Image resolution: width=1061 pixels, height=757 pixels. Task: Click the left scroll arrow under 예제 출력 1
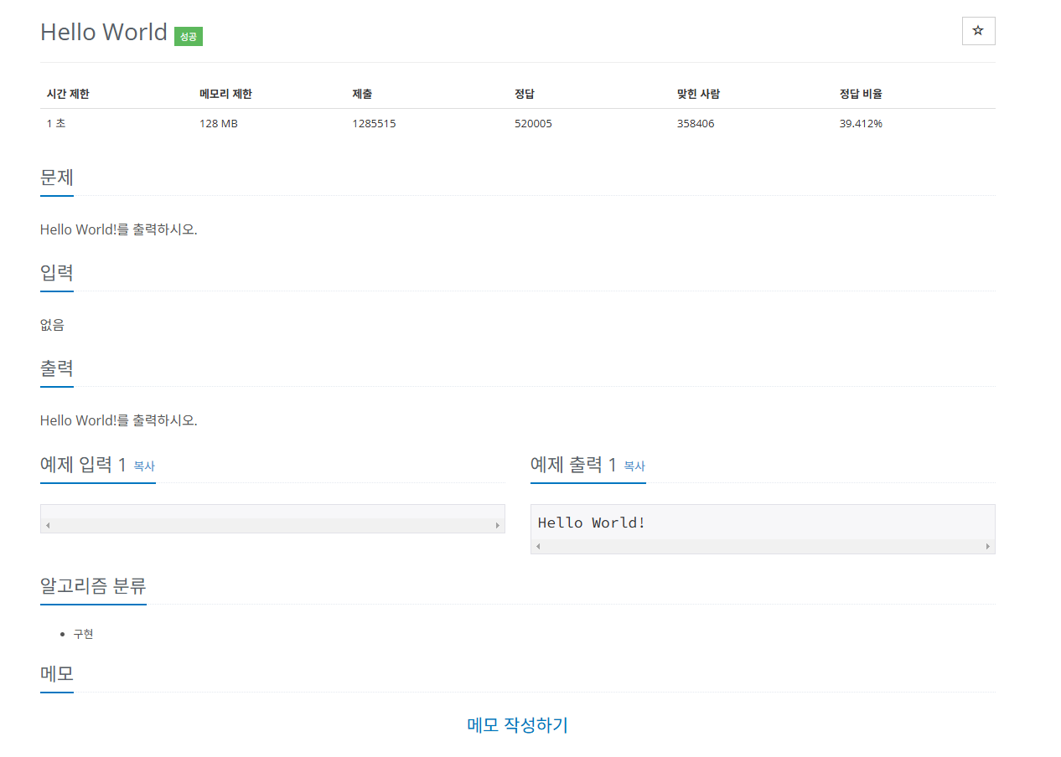click(x=538, y=547)
